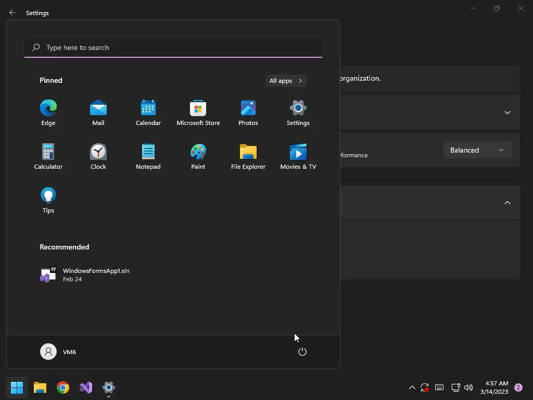Click the power button icon
This screenshot has width=533, height=400.
pyautogui.click(x=302, y=352)
